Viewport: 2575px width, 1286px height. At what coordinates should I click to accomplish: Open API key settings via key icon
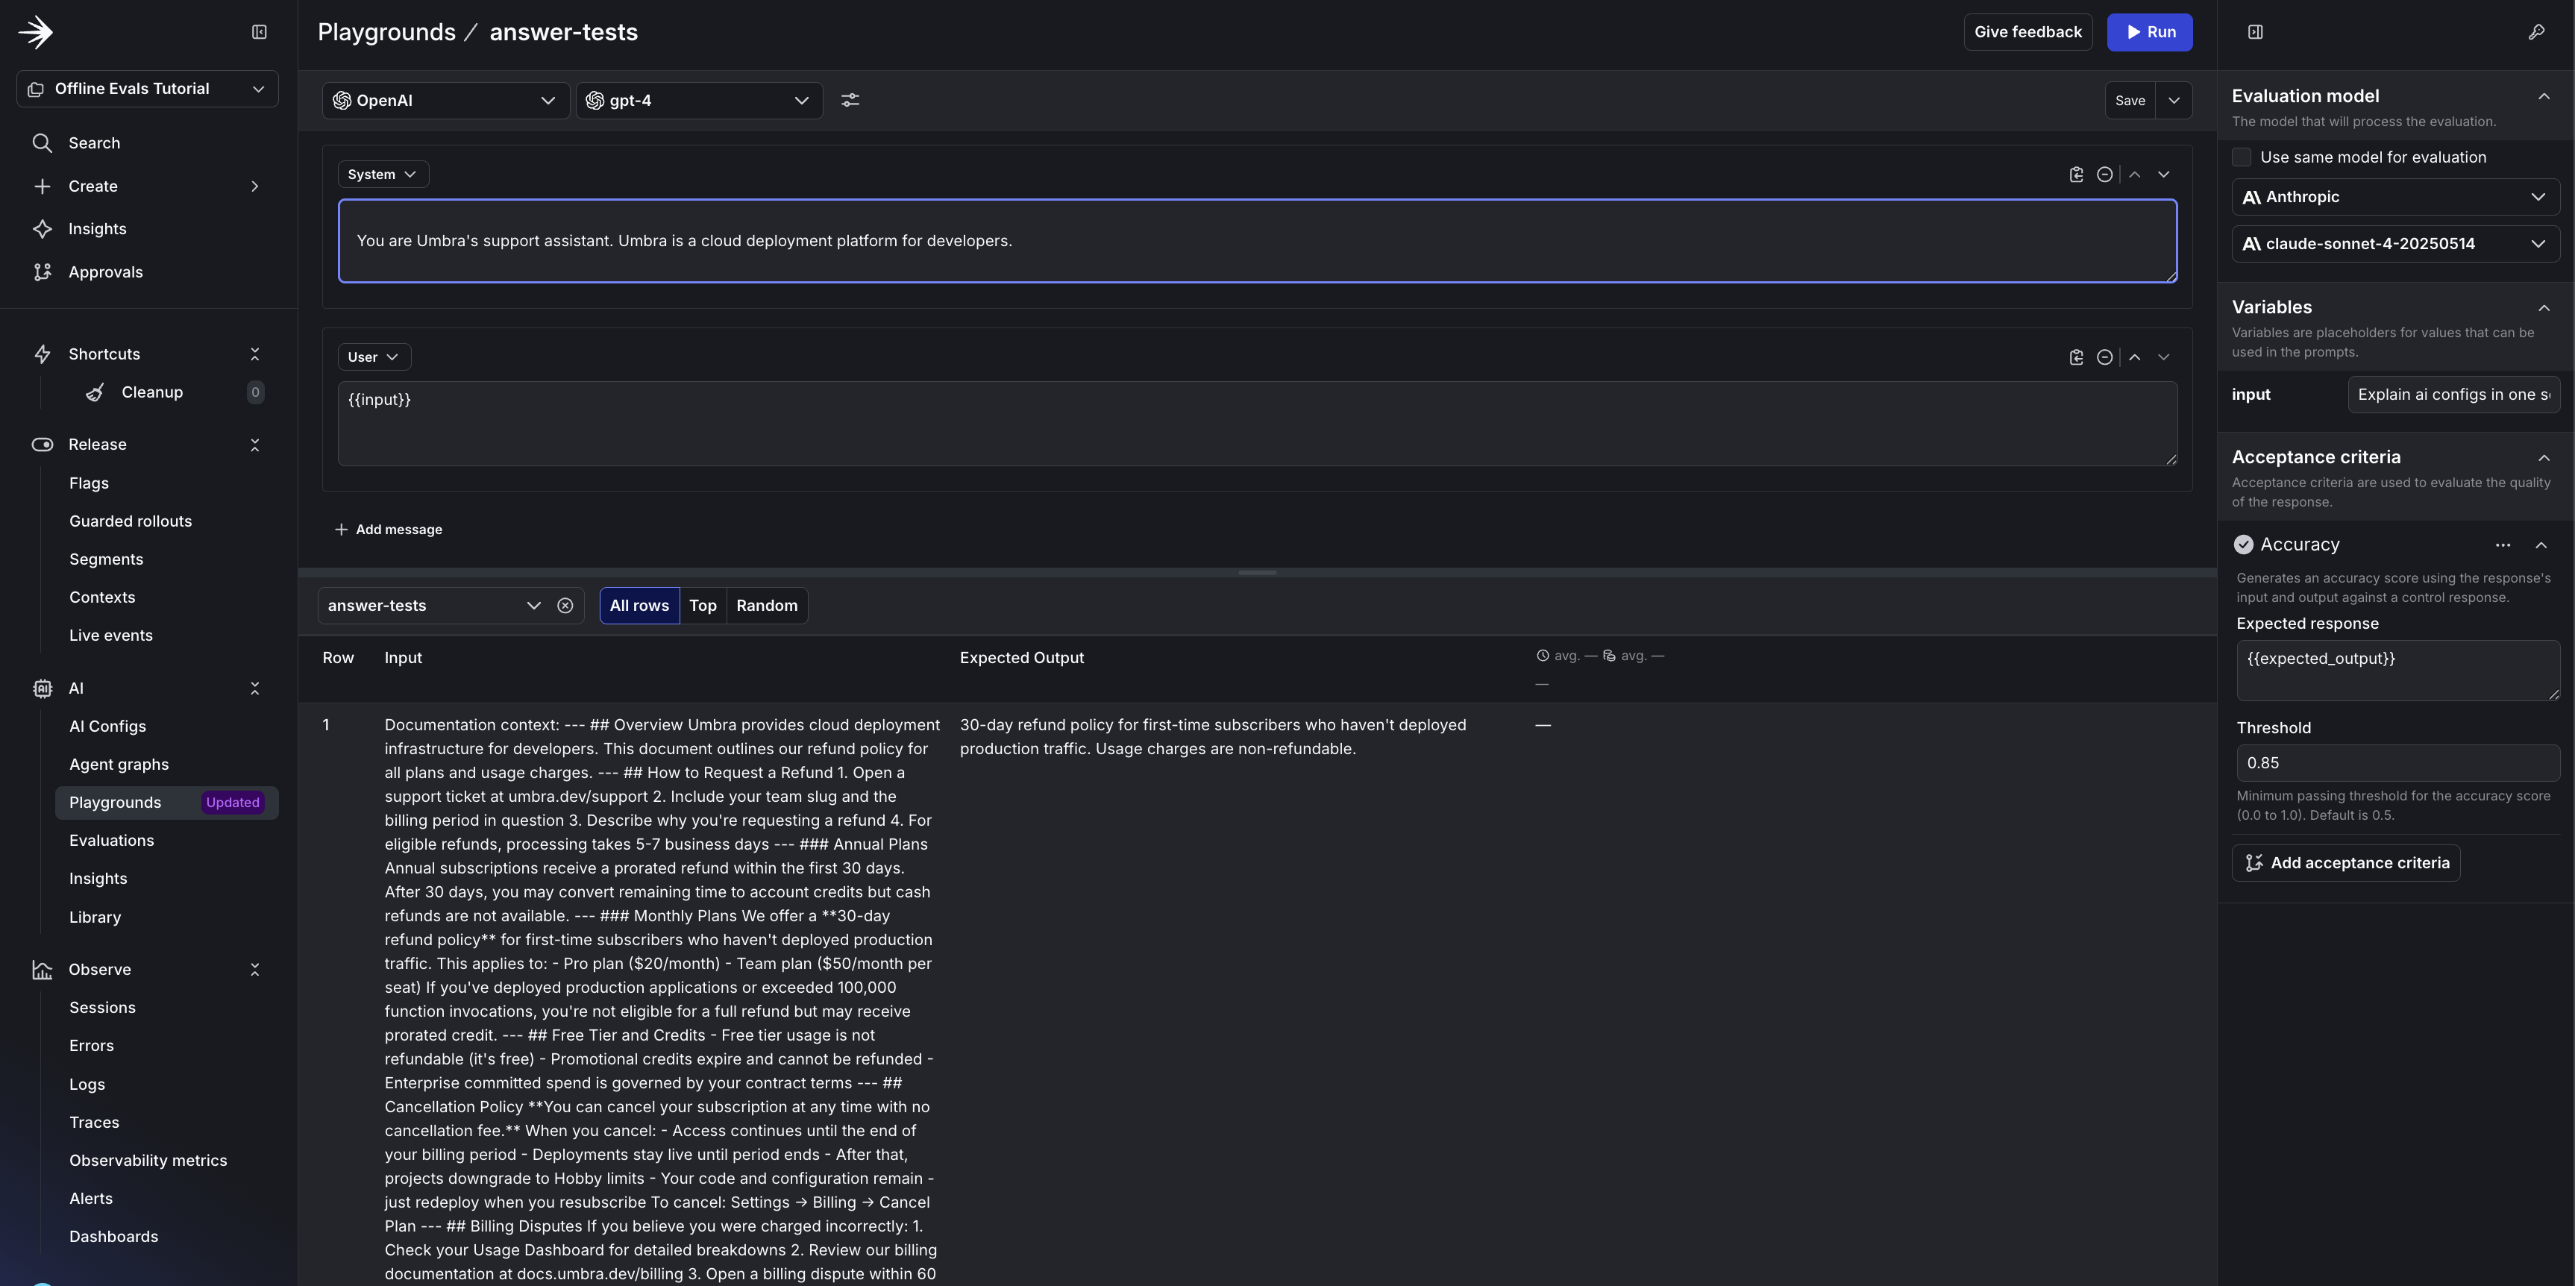click(2537, 32)
